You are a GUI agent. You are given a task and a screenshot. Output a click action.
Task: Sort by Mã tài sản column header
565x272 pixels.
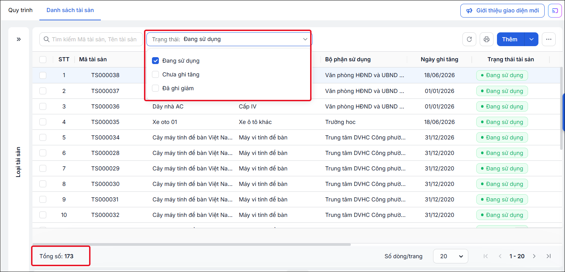click(x=93, y=60)
